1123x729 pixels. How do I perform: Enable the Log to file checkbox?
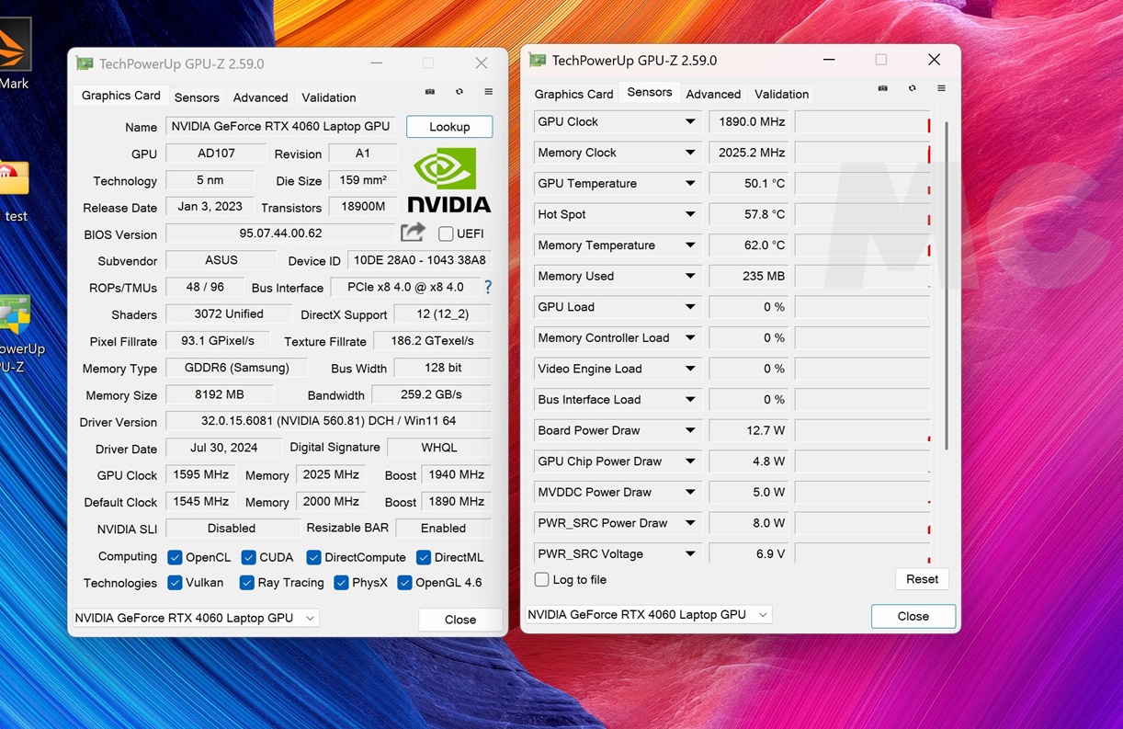tap(542, 579)
